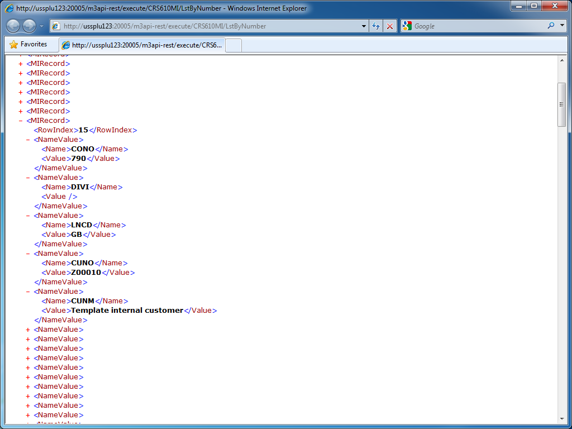Open the search provider options dropdown

point(561,26)
